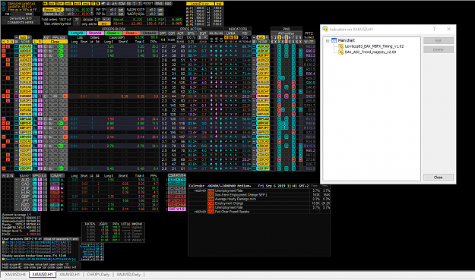Click the Fed Chair Powell Speaks event
The height and width of the screenshot is (280, 475).
(232, 212)
